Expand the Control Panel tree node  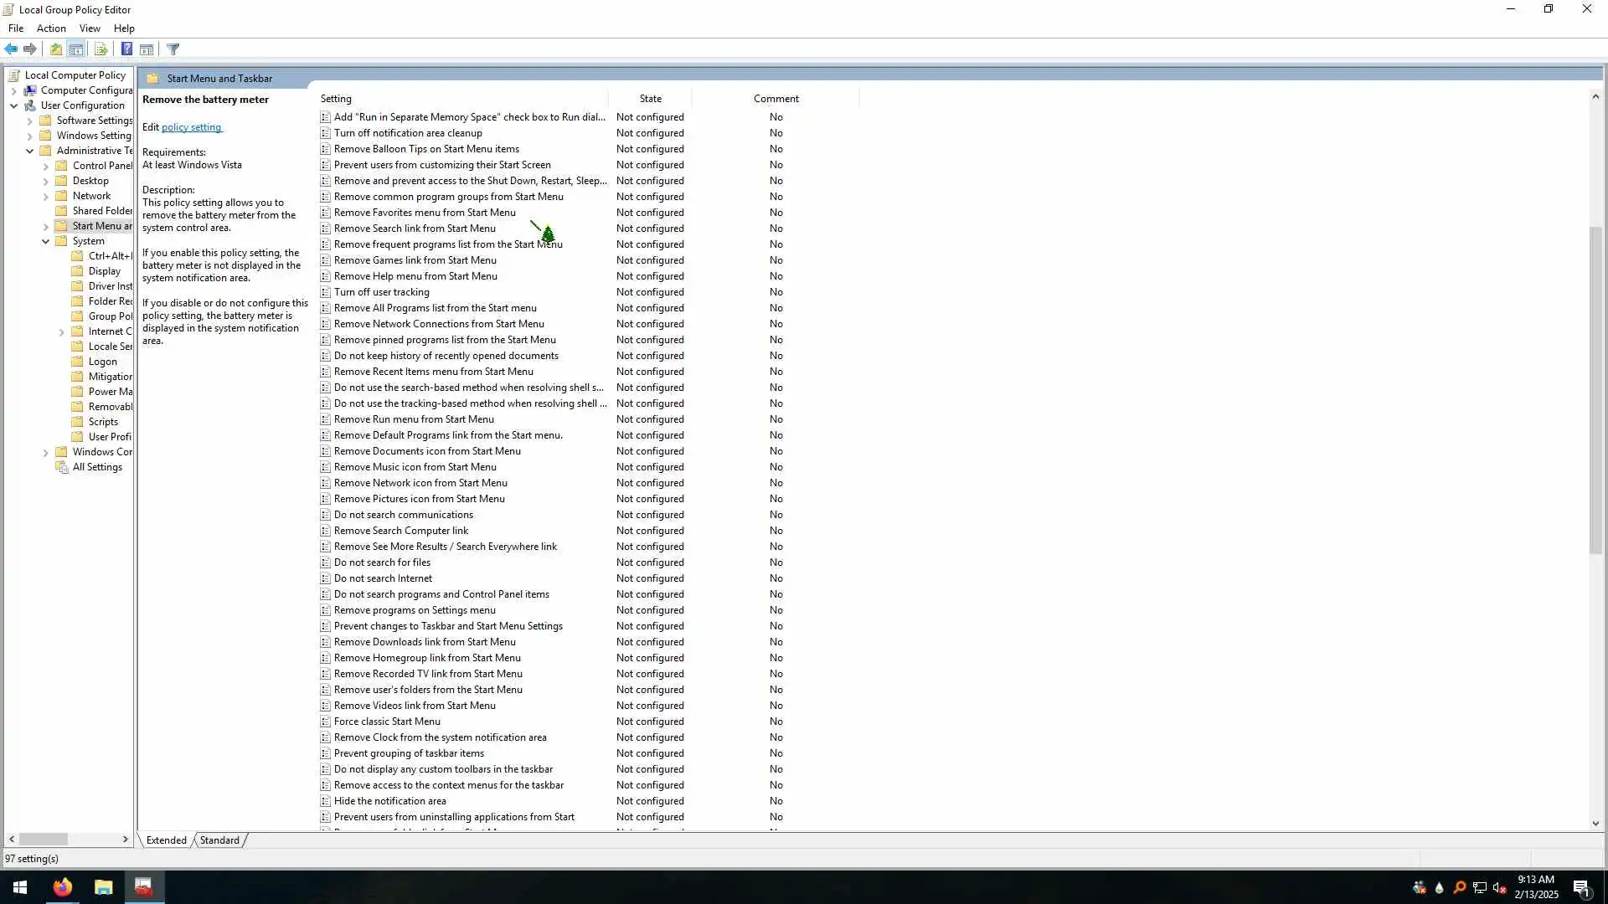46,166
